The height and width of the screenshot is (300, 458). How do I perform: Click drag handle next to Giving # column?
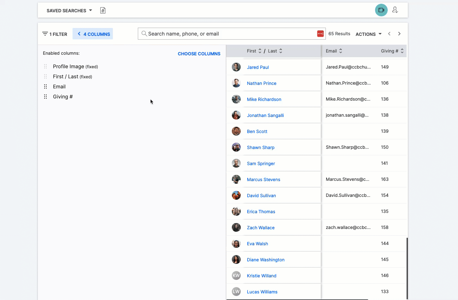pyautogui.click(x=45, y=97)
